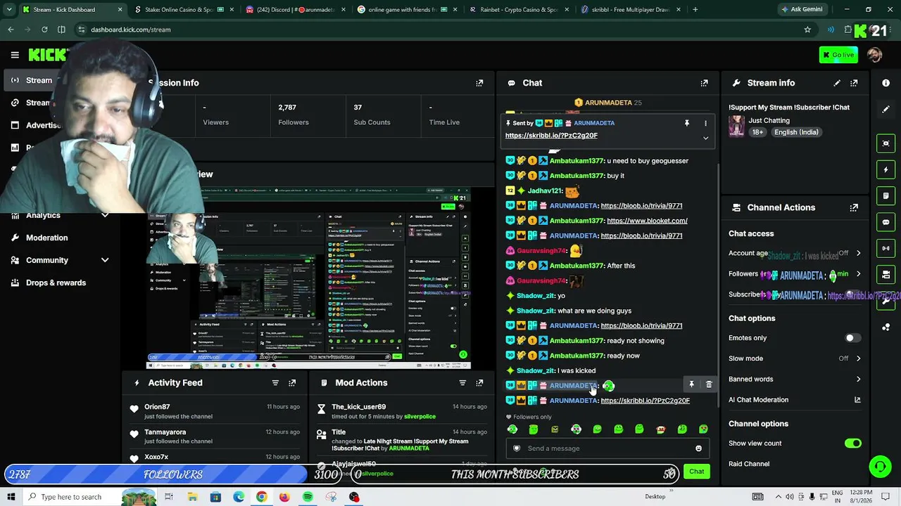Focus the Send a message field
Viewport: 901px width, 506px height.
606,448
